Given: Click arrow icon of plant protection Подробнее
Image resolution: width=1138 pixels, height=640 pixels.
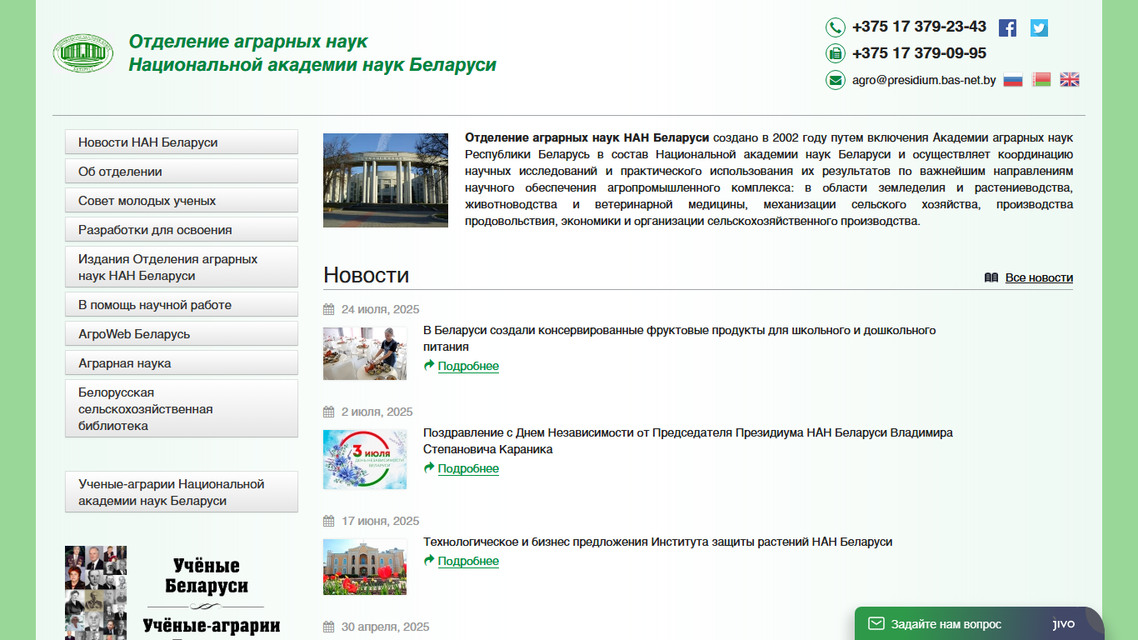Looking at the screenshot, I should coord(429,560).
